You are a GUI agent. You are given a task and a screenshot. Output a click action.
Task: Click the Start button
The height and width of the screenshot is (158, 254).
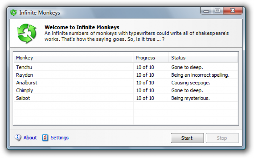click(x=187, y=138)
